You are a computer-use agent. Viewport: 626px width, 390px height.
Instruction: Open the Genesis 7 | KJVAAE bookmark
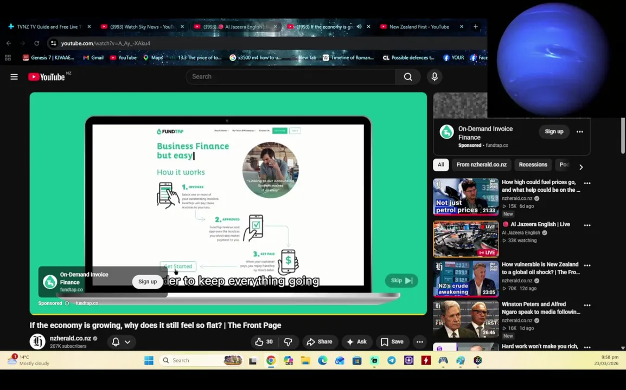[48, 57]
